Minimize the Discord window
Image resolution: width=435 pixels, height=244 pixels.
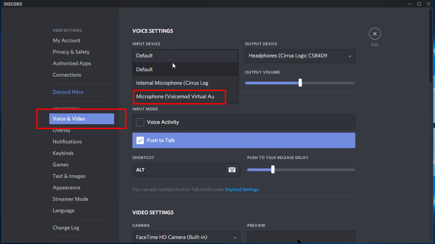pyautogui.click(x=410, y=4)
